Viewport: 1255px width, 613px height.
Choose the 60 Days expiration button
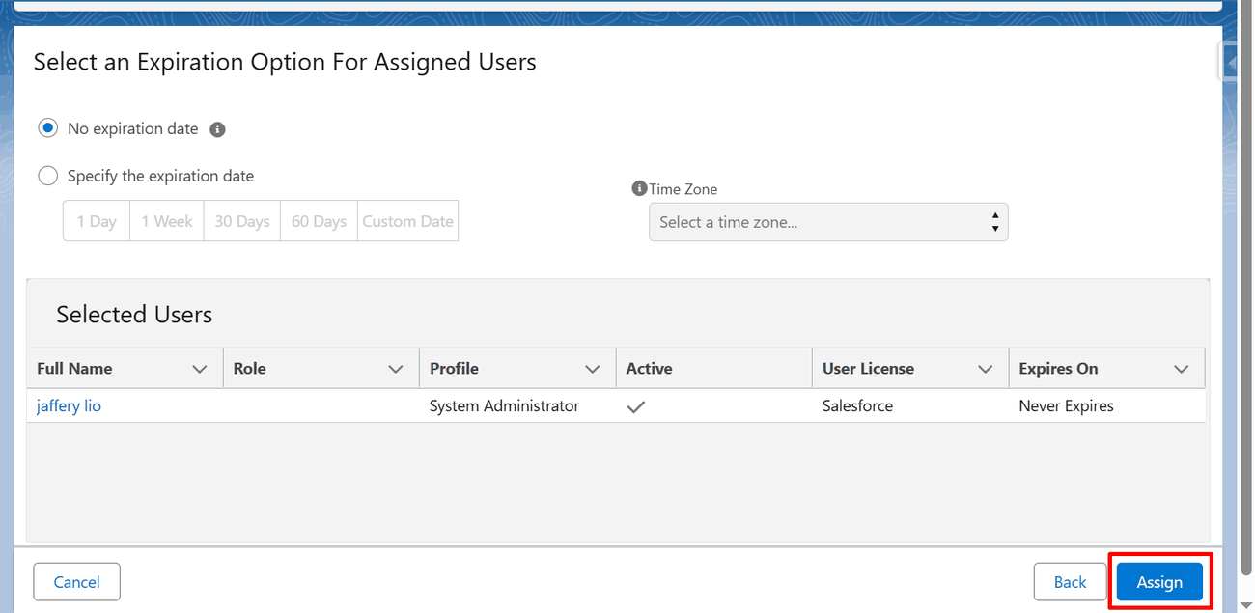(x=319, y=221)
